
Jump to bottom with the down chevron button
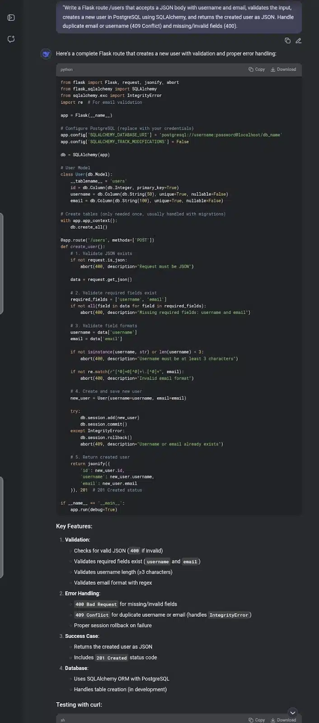[x=292, y=713]
